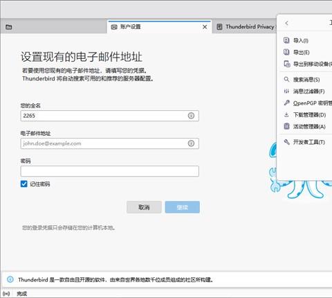Close the 账户设置 account setup tab
Image resolution: width=332 pixels, height=298 pixels.
tap(205, 27)
